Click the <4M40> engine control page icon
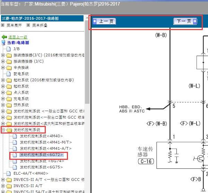Image resolution: width=208 pixels, height=193 pixels. [15, 136]
